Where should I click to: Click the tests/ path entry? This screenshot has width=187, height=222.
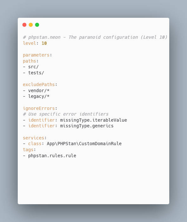click(x=36, y=73)
